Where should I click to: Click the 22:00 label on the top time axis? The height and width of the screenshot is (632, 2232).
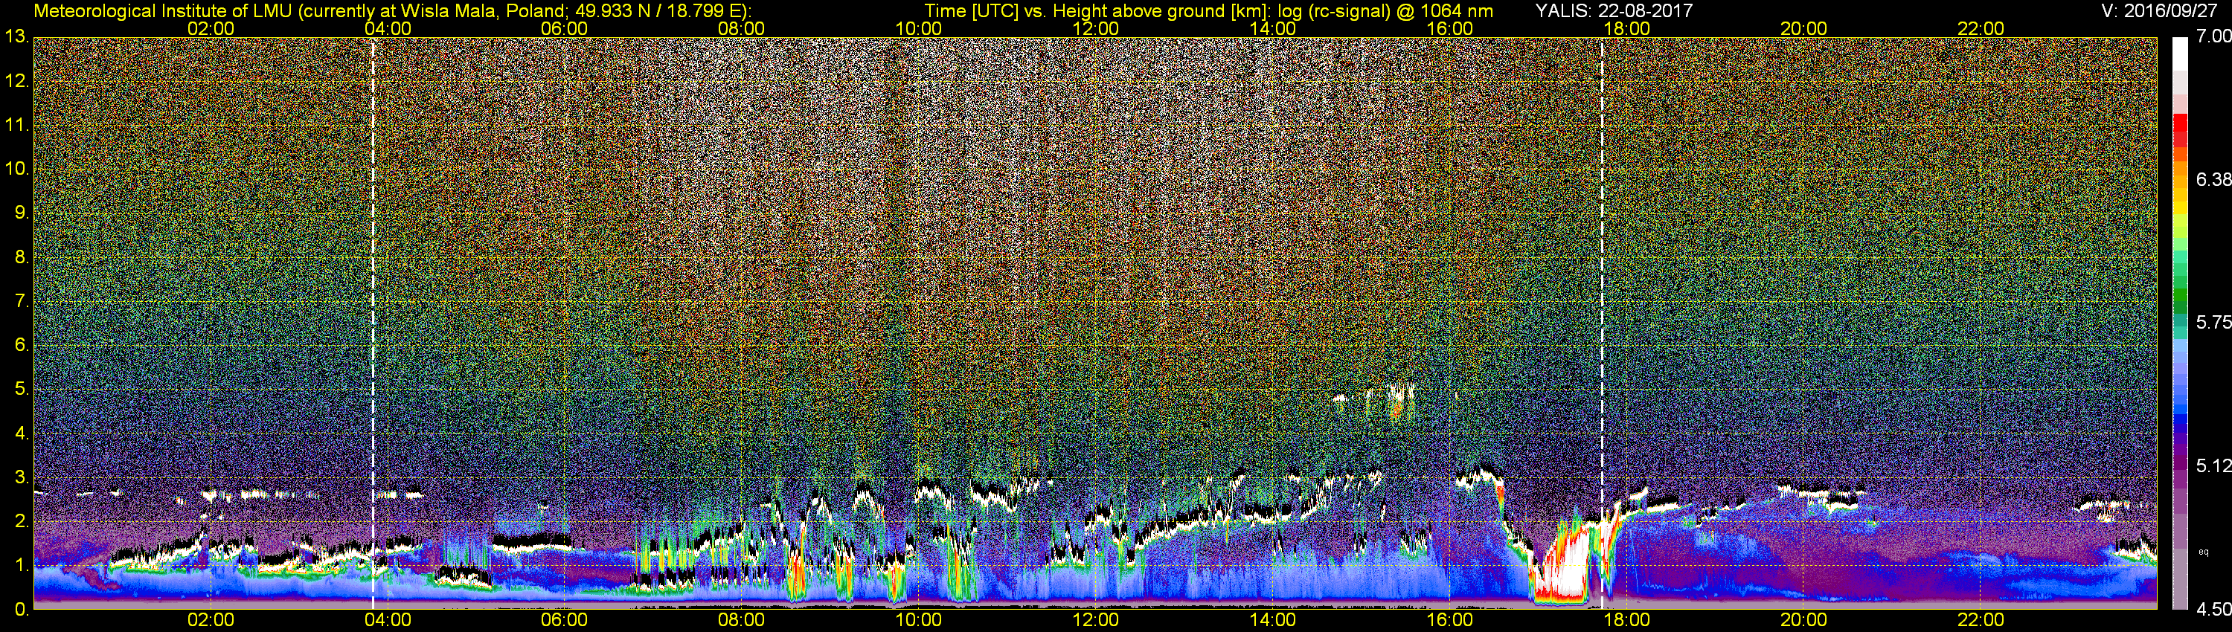[1981, 28]
